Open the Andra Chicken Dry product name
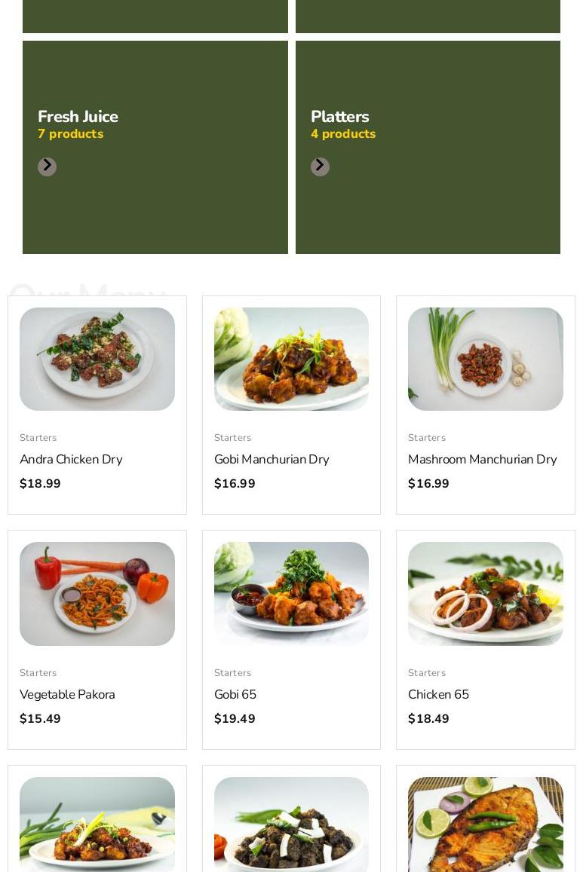583x872 pixels. click(71, 460)
